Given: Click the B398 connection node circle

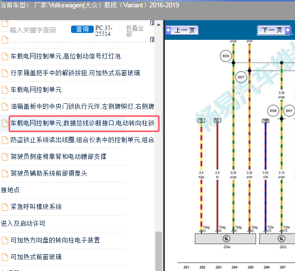Looking at the screenshot, I should pos(273,111).
